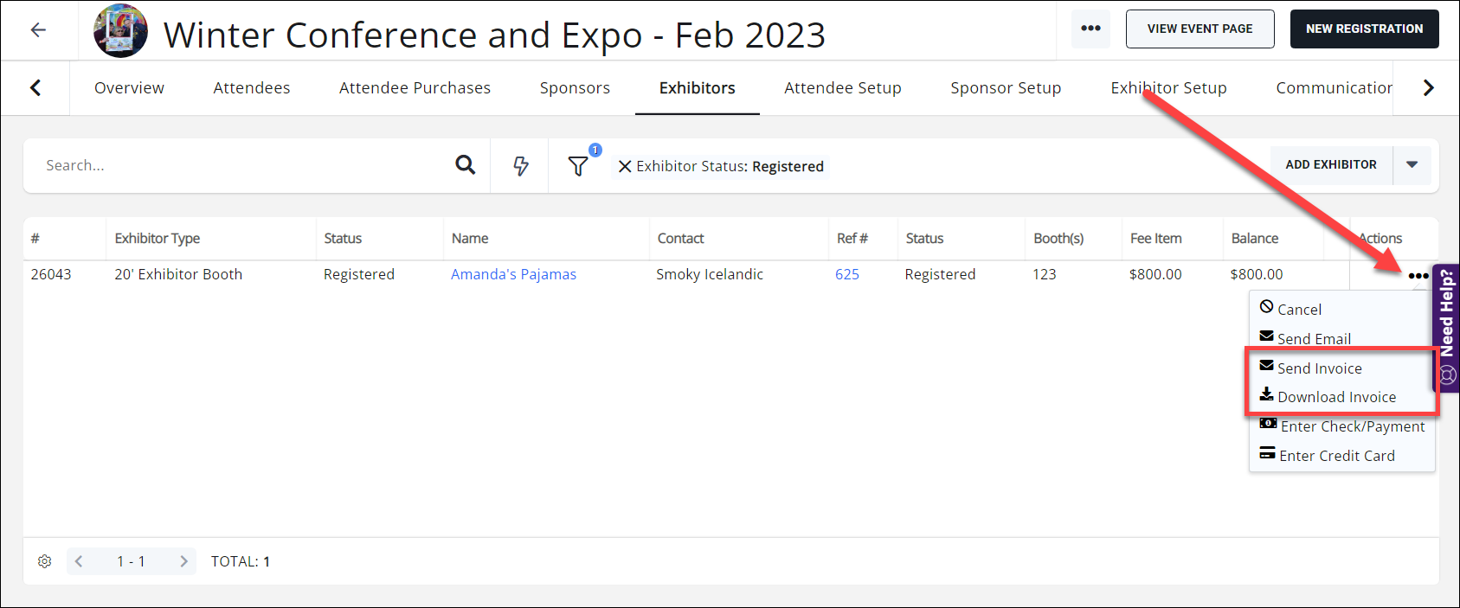Open Amanda's Pajamas exhibitor link
The height and width of the screenshot is (608, 1460).
(513, 274)
